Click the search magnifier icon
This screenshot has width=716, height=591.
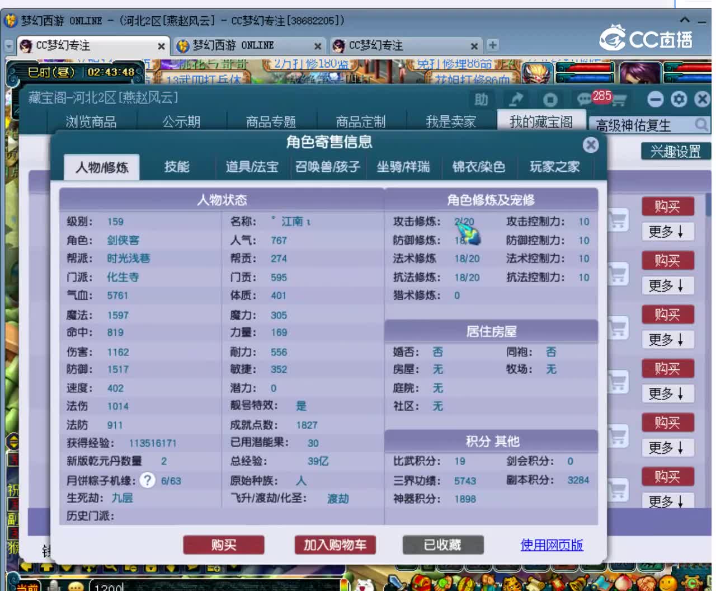coord(701,124)
